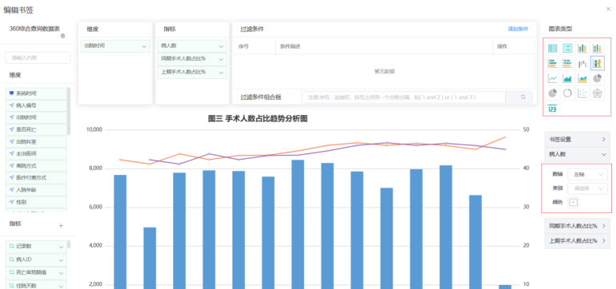Screen dimensions: 616x289
Task: Expand 上期手术人数占比% section in settings sidebar
Action: tap(577, 240)
